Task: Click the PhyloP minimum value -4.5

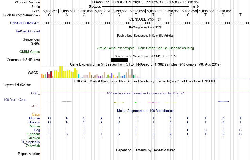Action: 34,106
